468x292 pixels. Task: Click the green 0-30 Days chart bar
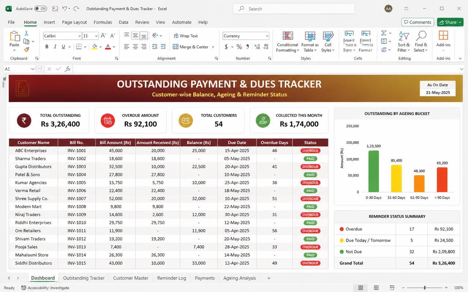click(x=373, y=171)
